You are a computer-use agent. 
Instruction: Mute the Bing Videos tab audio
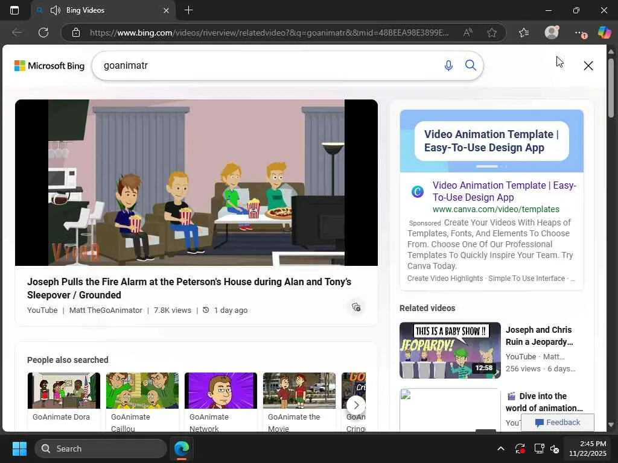(x=55, y=10)
